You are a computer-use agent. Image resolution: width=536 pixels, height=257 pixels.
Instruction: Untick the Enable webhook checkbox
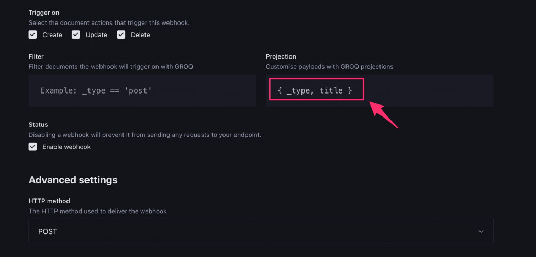point(33,147)
